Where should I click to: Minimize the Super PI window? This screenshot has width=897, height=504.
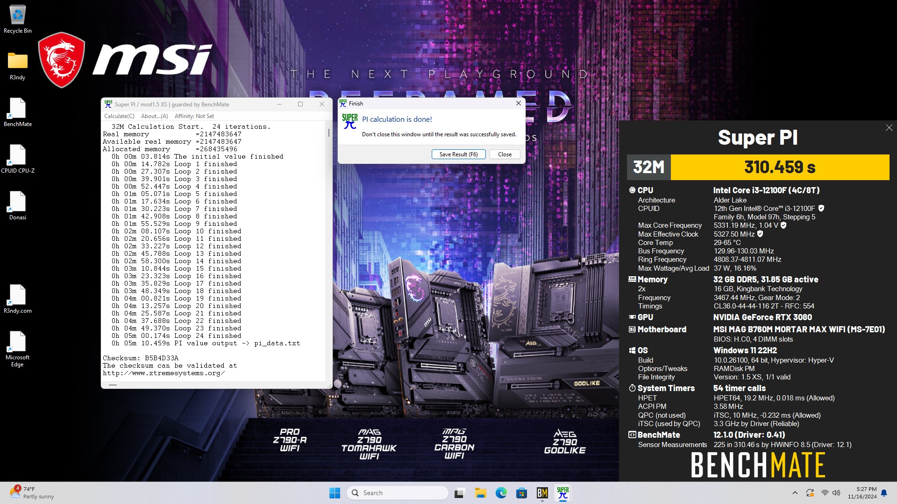[x=279, y=104]
